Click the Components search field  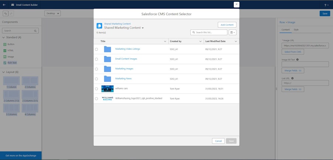coord(20,31)
